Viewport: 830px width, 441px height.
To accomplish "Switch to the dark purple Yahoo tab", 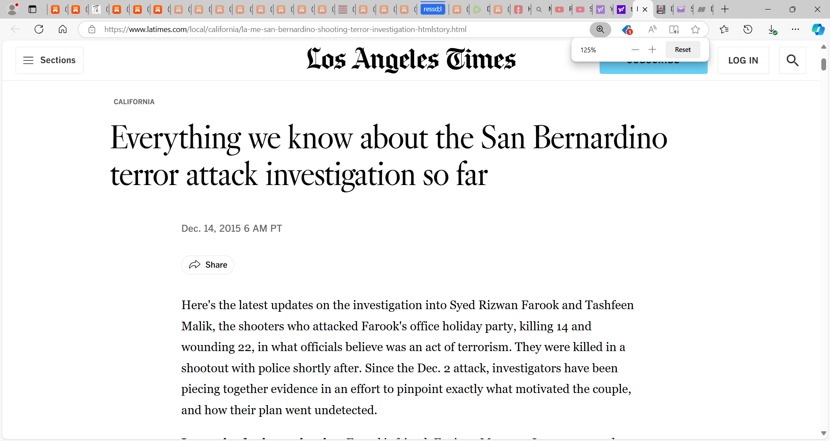I will (x=621, y=9).
